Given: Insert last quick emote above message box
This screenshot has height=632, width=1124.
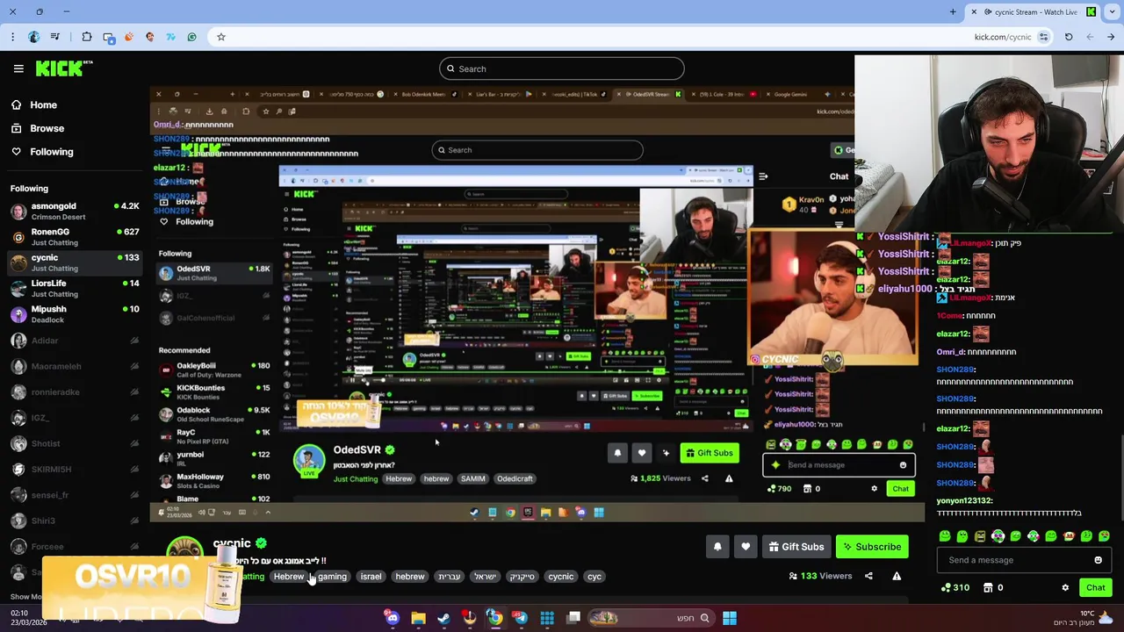Looking at the screenshot, I should pyautogui.click(x=1104, y=536).
